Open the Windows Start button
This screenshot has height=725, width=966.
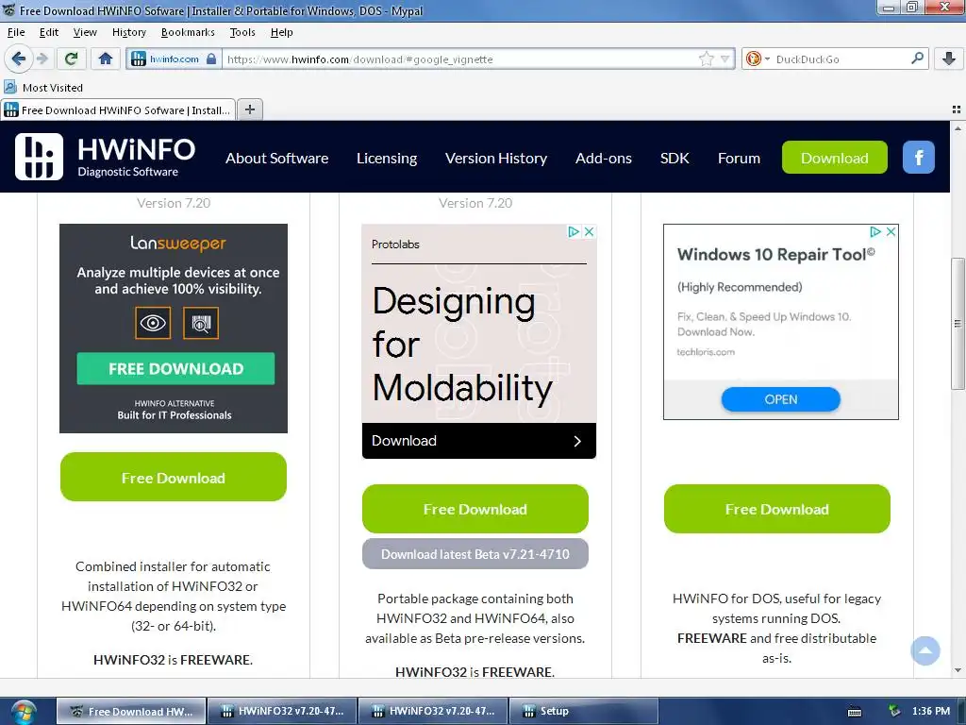[x=24, y=712]
